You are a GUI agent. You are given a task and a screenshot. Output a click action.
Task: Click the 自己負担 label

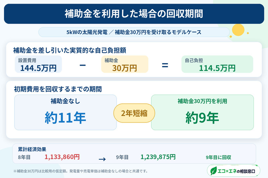click(x=194, y=60)
